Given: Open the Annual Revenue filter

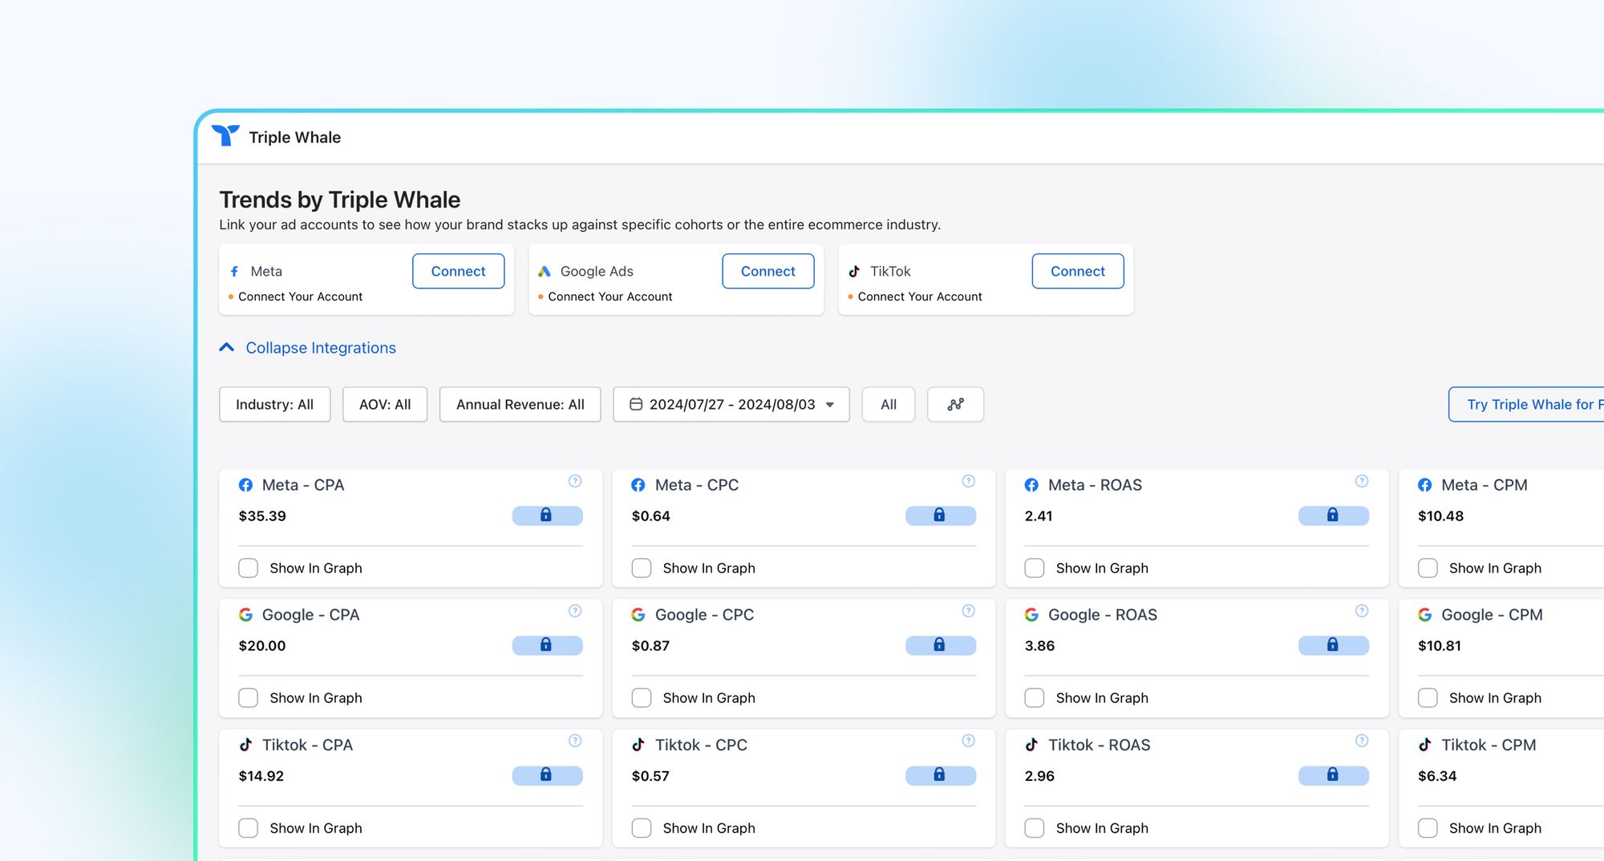Looking at the screenshot, I should point(519,404).
